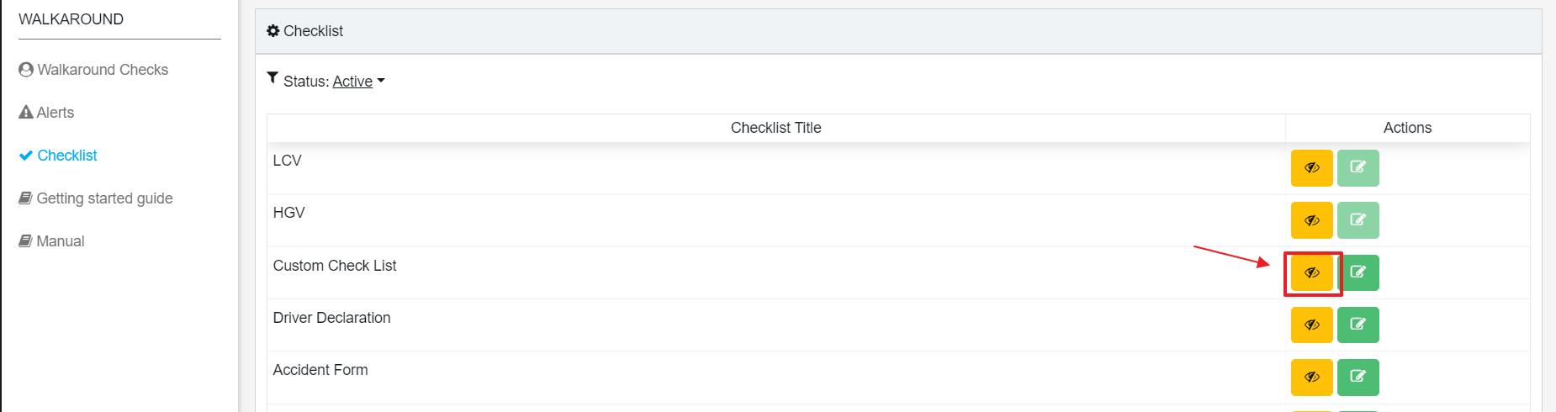Toggle visibility of Custom Check List
The width and height of the screenshot is (1556, 412).
coord(1312,272)
